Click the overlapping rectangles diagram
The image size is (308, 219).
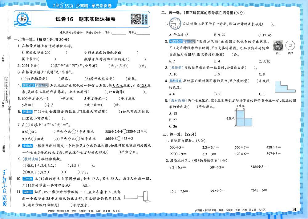tap(244, 118)
